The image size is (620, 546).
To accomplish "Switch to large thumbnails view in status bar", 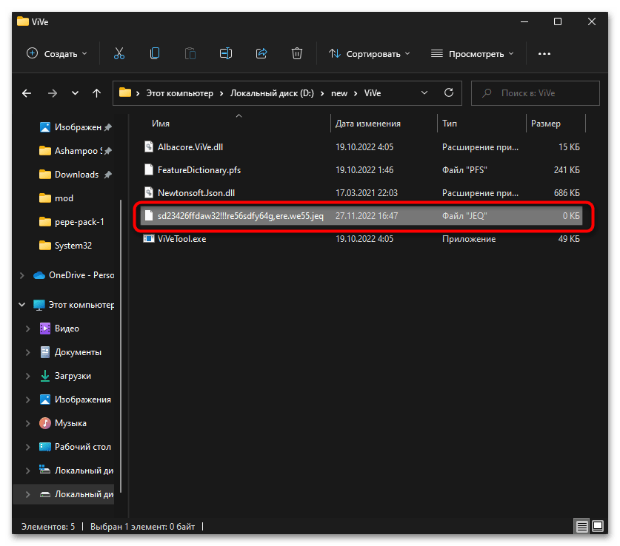I will pos(598,527).
